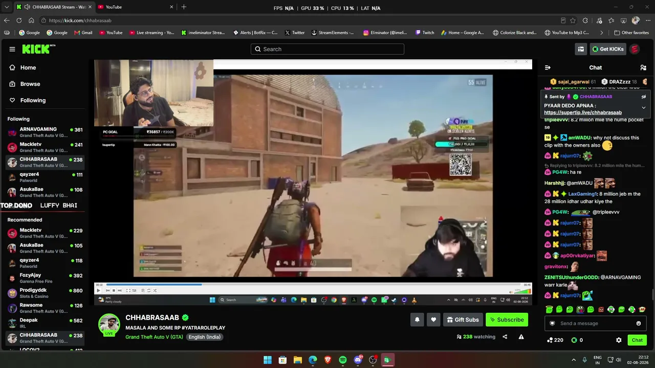Open the Twitch bookmark

tap(425, 33)
